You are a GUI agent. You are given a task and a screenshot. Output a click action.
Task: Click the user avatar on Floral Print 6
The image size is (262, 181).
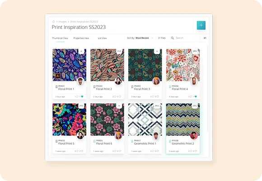118,135
